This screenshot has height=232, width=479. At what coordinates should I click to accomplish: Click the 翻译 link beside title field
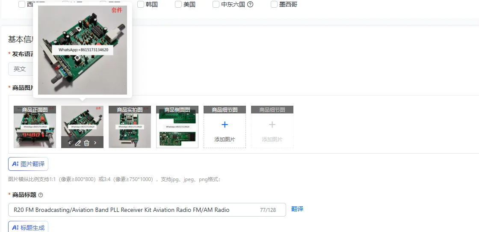pyautogui.click(x=297, y=209)
